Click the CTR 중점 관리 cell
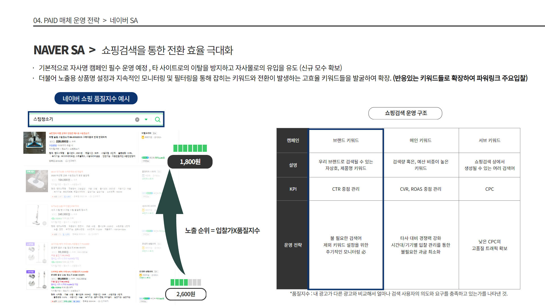This screenshot has height=307, width=545. (346, 189)
